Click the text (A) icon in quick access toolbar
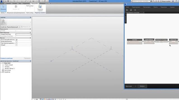 tap(30, 1)
